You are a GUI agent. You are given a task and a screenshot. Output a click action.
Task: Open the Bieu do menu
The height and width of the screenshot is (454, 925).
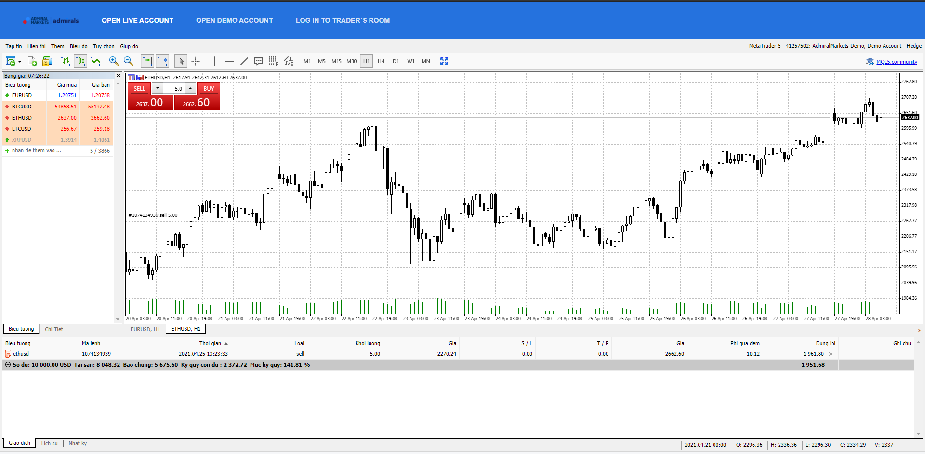(x=79, y=46)
